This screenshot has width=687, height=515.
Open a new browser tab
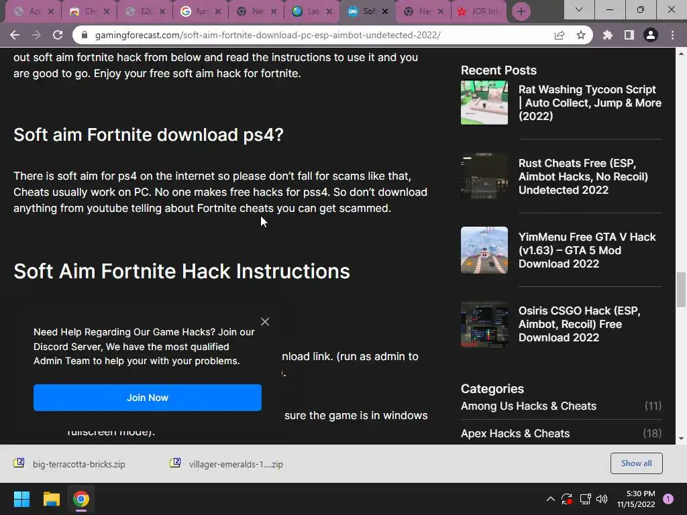(x=521, y=11)
